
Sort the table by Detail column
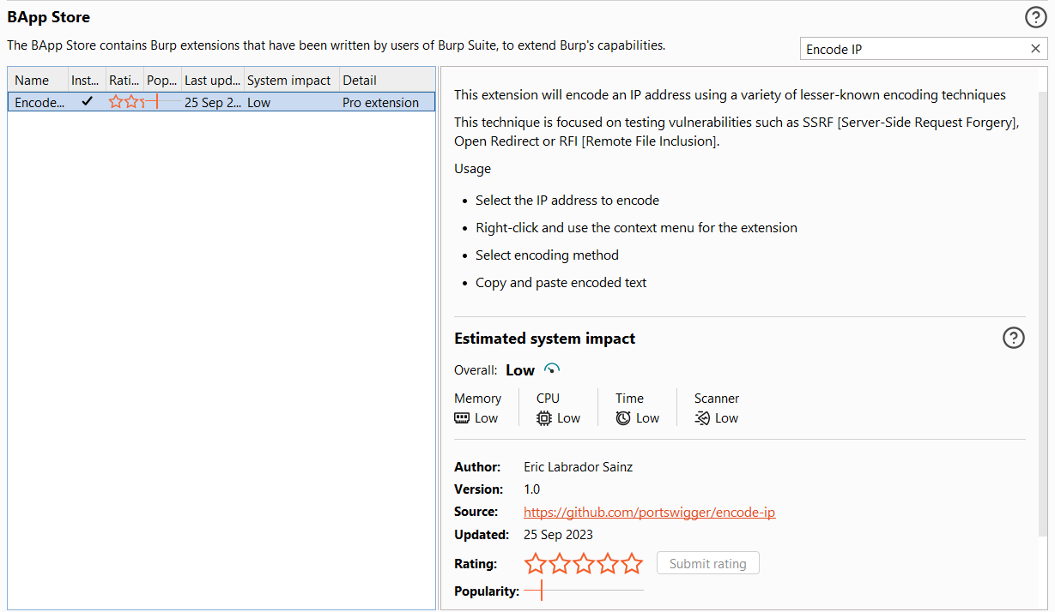click(x=387, y=80)
